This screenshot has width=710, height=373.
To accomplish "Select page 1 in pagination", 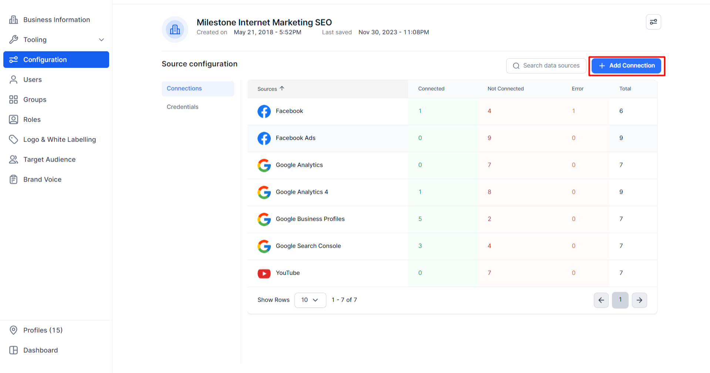I will [x=620, y=300].
